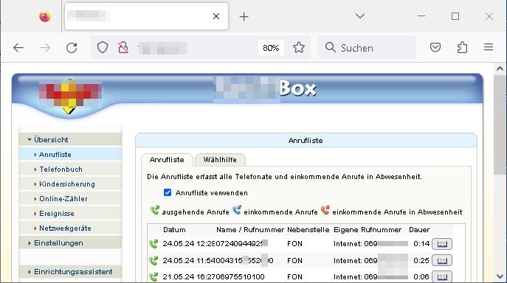Click the Nebenstelle column header

[x=308, y=230]
